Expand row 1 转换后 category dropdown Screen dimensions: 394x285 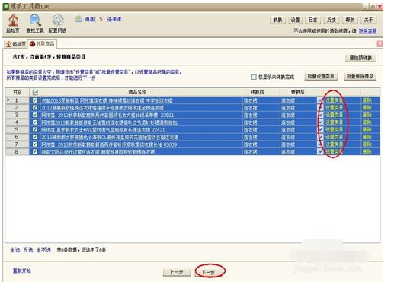[x=320, y=100]
